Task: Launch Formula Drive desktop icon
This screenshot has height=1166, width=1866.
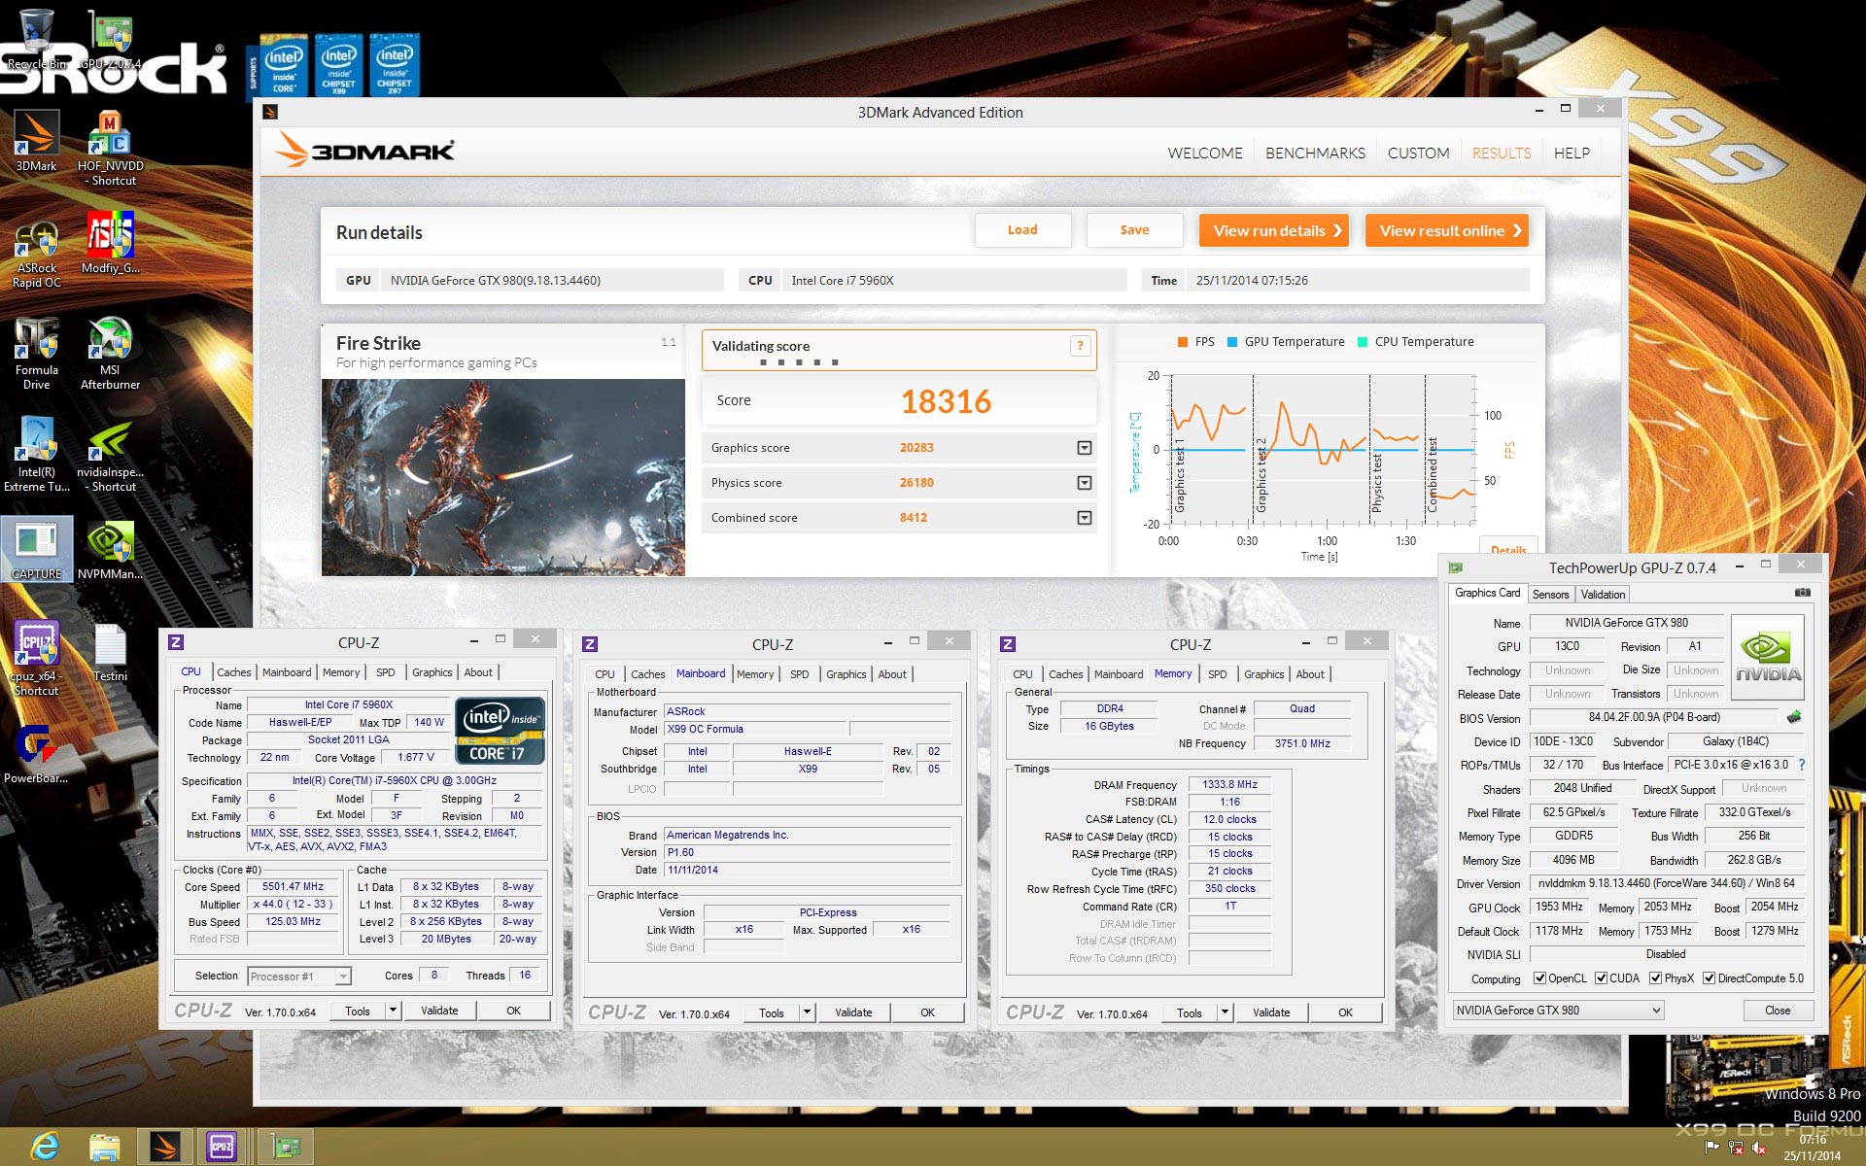Action: tap(36, 354)
